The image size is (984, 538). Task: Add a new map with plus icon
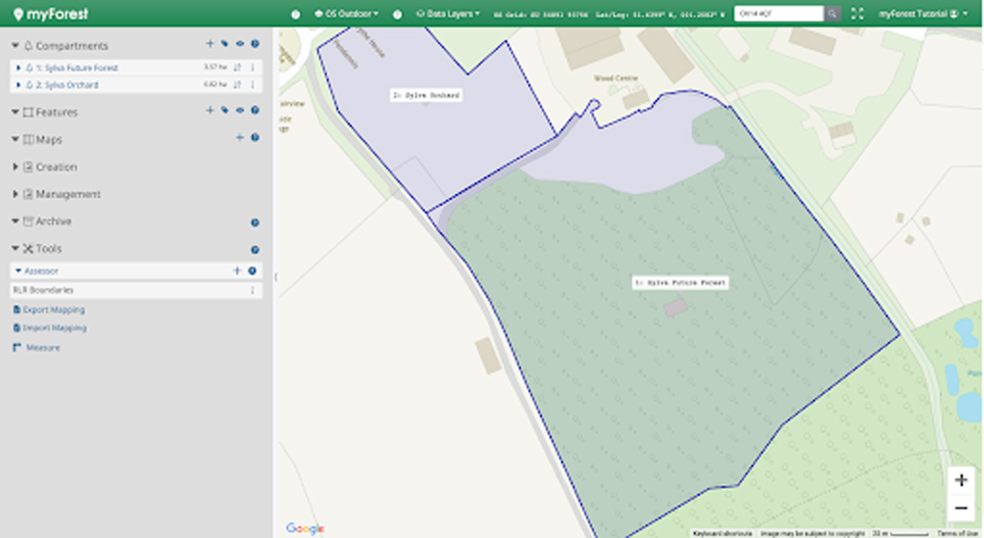coord(239,138)
